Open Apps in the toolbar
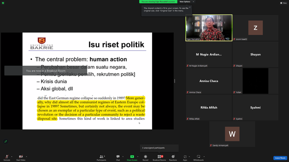The image size is (289, 162). [185, 157]
